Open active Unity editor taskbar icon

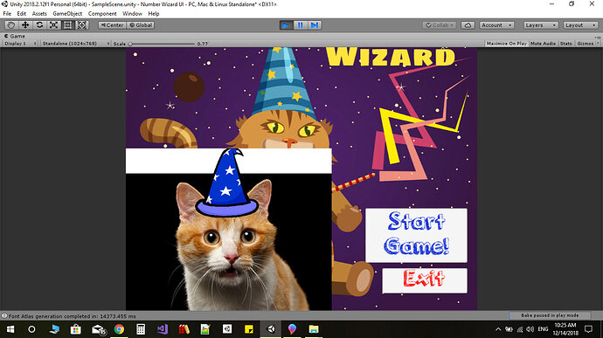pyautogui.click(x=271, y=329)
